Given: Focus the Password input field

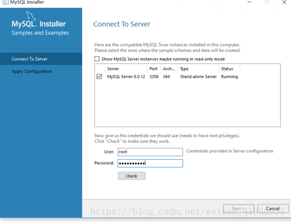Looking at the screenshot, I should (x=150, y=163).
